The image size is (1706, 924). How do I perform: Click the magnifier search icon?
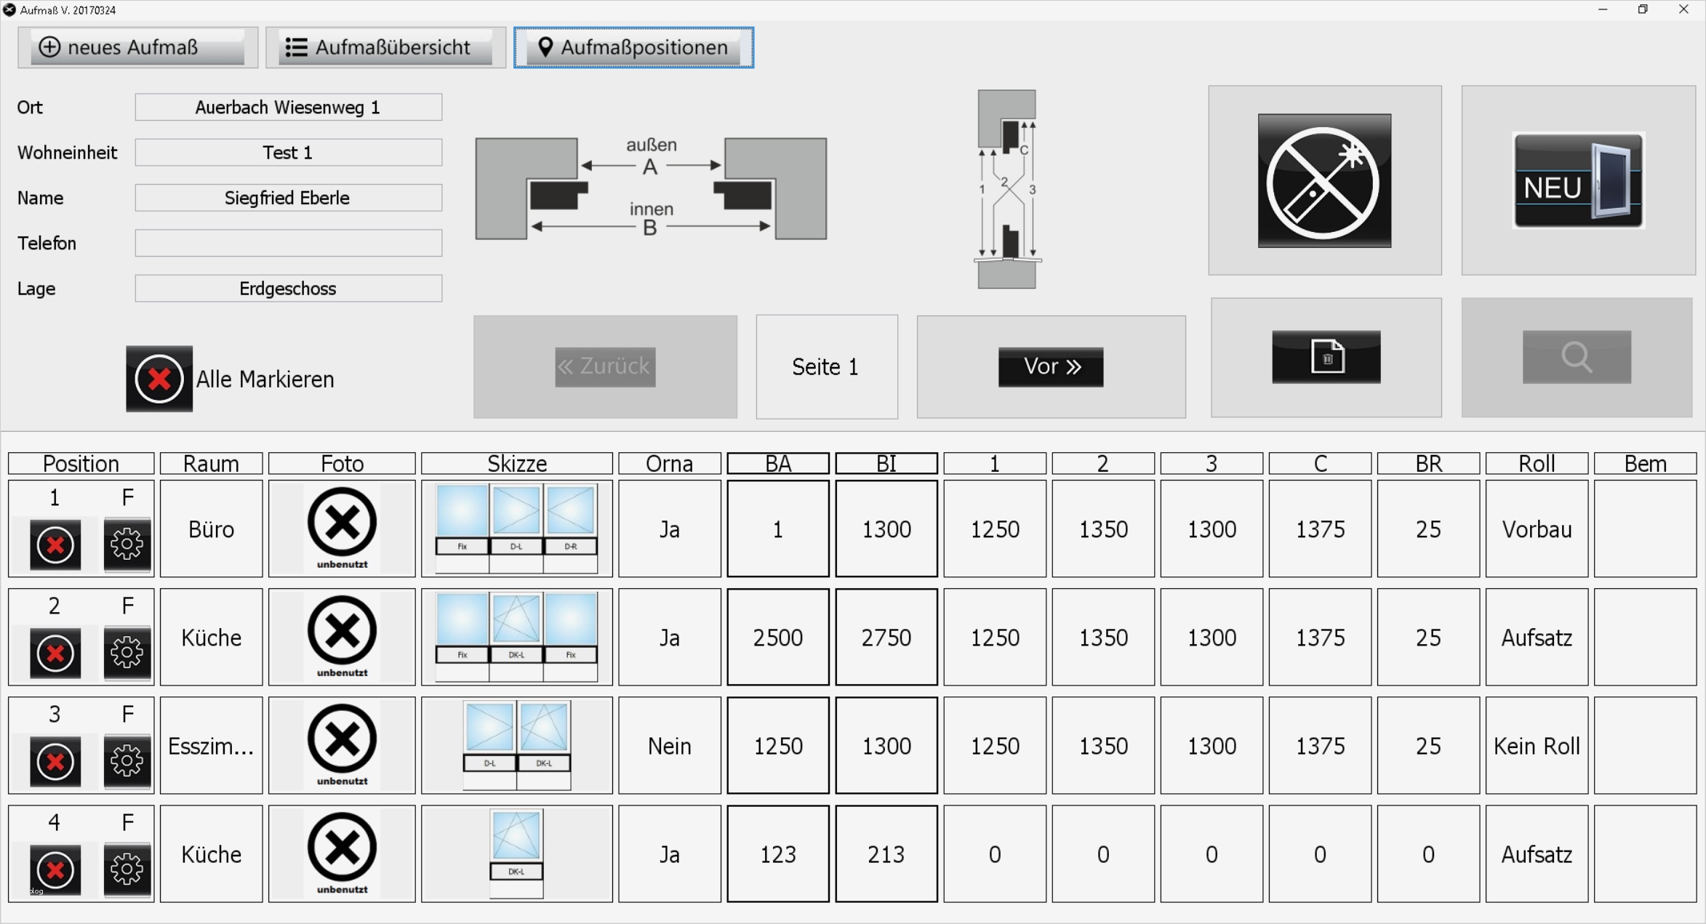pos(1576,357)
